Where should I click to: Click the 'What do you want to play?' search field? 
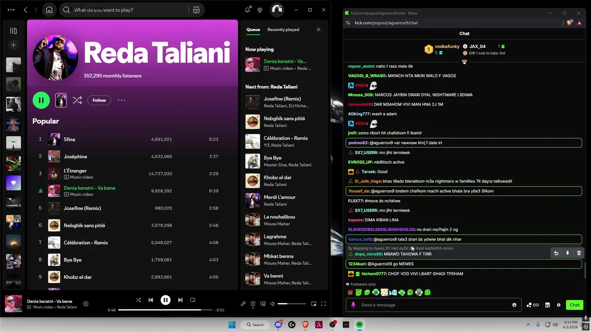pos(131,10)
